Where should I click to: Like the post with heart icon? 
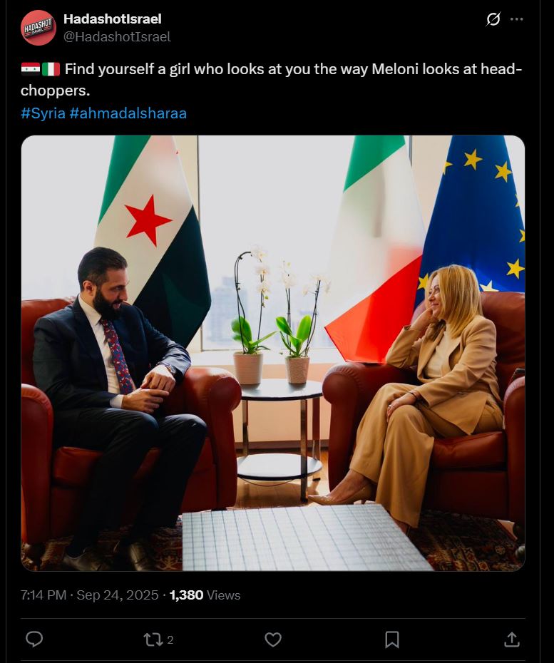coord(273,639)
